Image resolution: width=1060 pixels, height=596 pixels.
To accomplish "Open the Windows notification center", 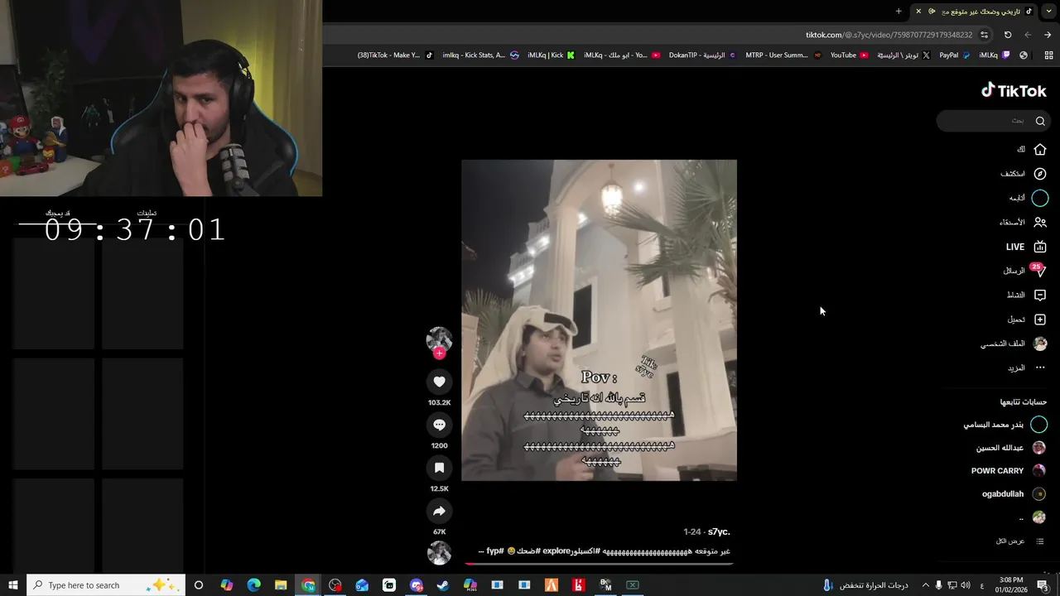I will [1043, 585].
